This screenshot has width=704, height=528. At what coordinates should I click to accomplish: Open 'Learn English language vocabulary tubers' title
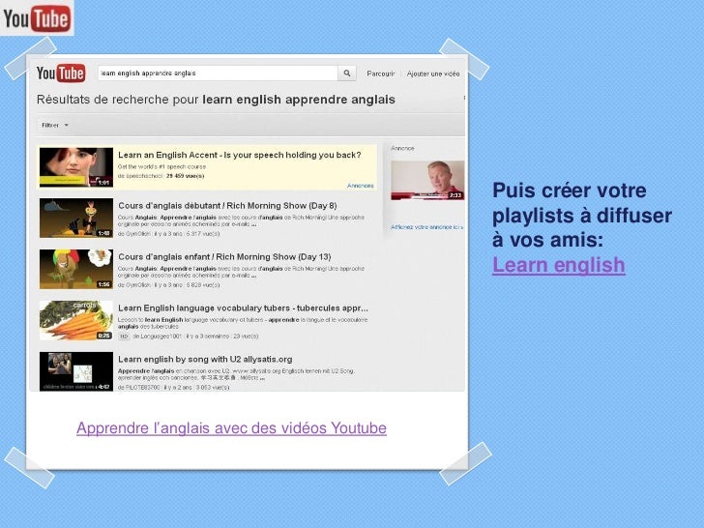coord(243,308)
